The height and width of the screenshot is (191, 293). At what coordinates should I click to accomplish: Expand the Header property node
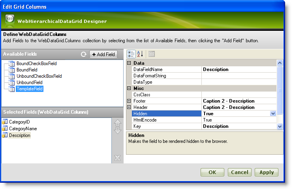coord(129,107)
